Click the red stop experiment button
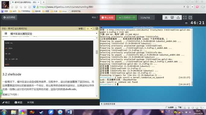Screen dimensions: 206x115 pos(107,17)
